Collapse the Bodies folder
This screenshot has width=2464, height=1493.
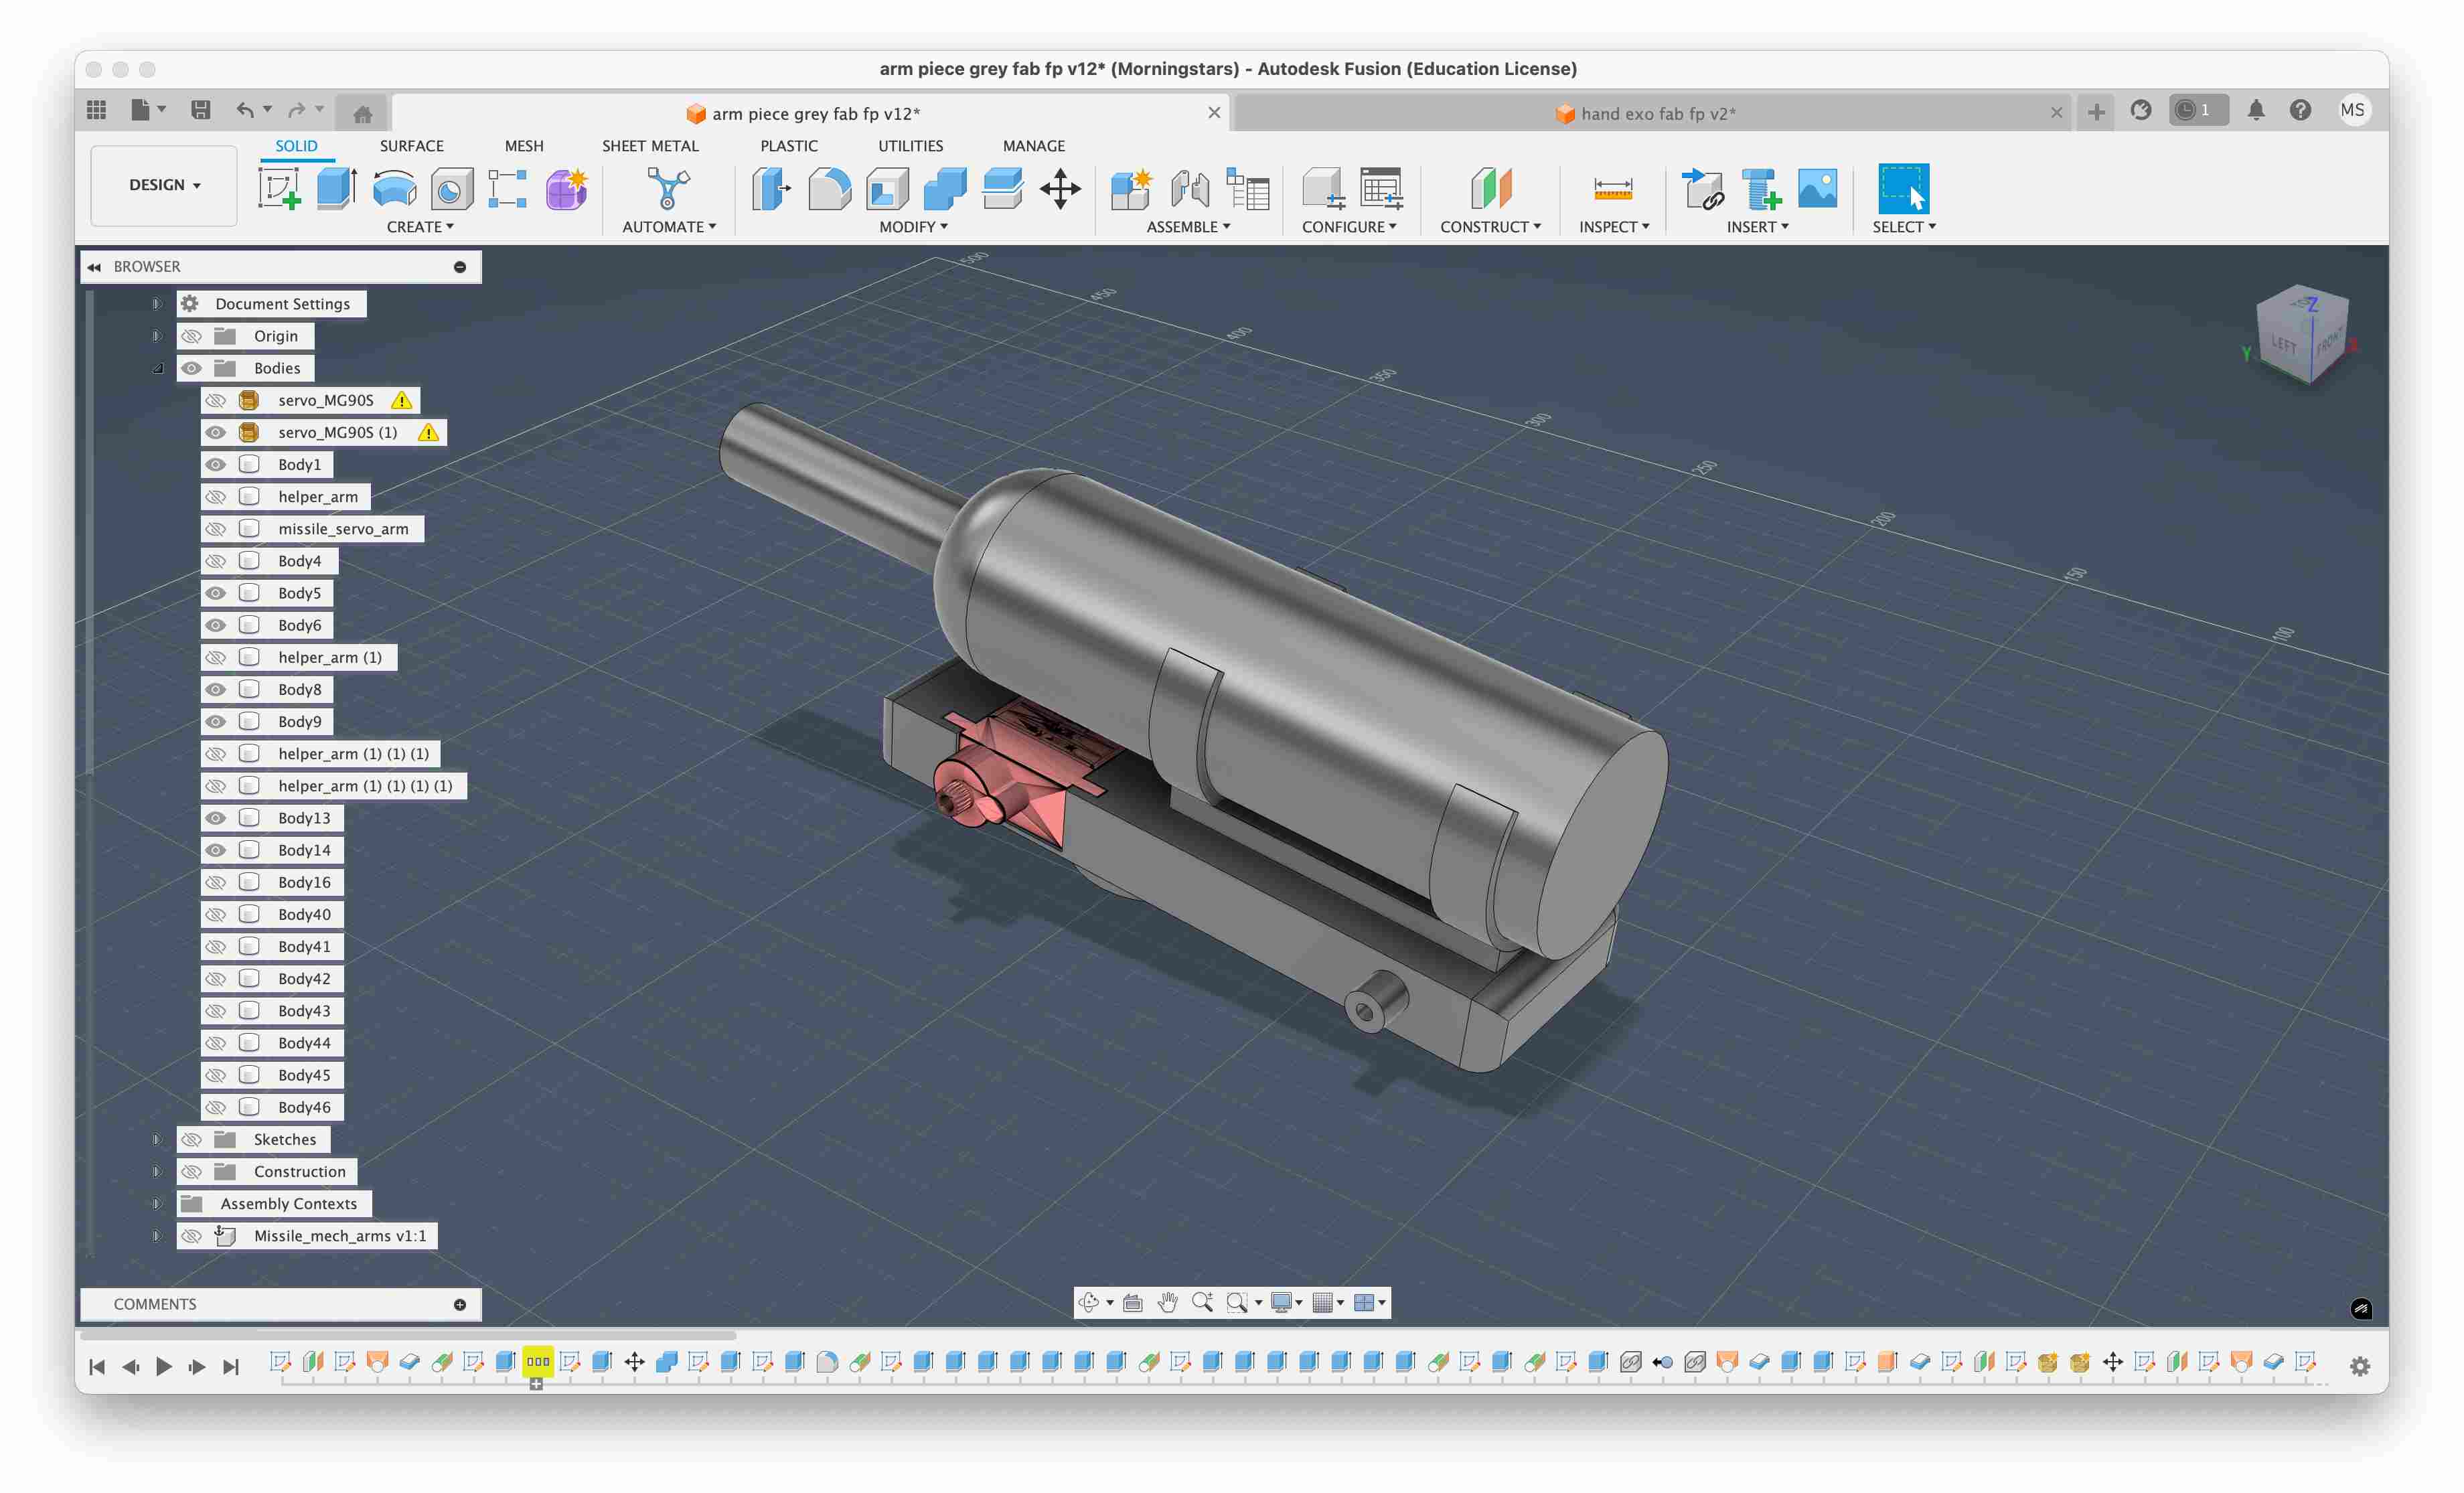tap(157, 368)
